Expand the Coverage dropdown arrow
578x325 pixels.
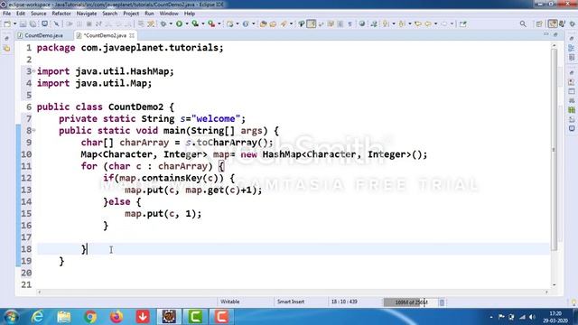click(x=202, y=24)
